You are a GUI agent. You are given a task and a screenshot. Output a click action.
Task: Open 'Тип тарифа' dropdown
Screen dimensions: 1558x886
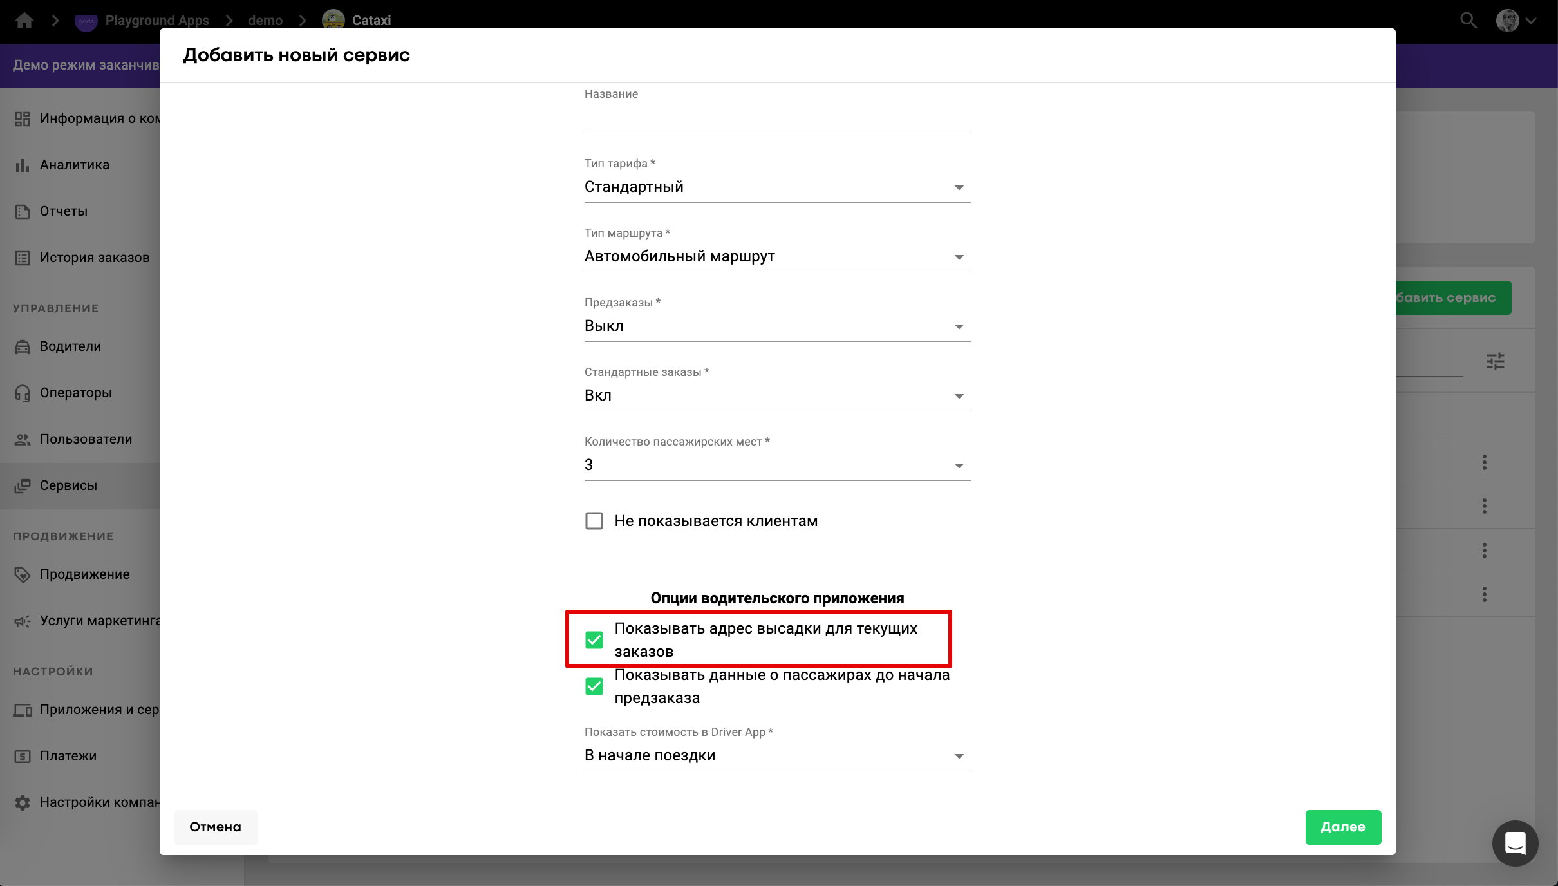tap(776, 187)
